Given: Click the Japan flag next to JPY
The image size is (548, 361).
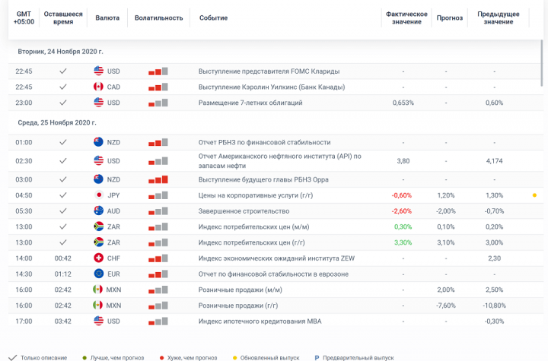Looking at the screenshot, I should coord(98,195).
